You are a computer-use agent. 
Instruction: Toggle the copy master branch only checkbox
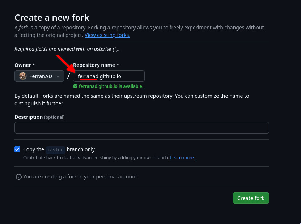[x=17, y=149]
